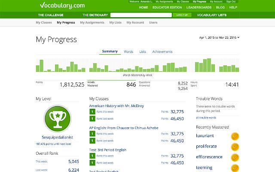Open American History with Mr. McElroy class
Screen dimensions: 275x172
[116, 106]
